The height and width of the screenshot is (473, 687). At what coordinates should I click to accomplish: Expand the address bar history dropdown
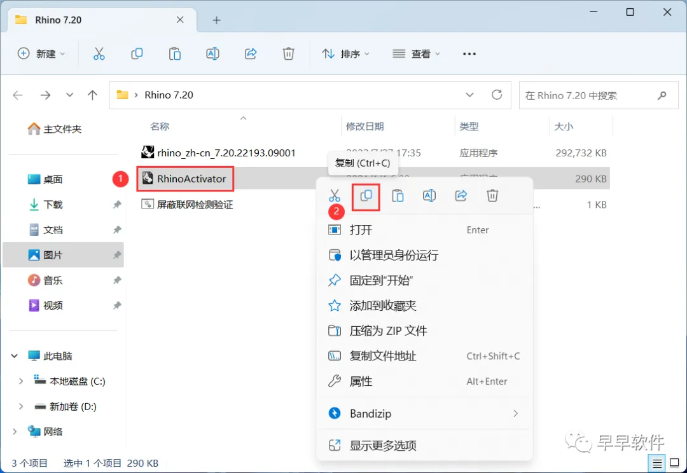(469, 95)
